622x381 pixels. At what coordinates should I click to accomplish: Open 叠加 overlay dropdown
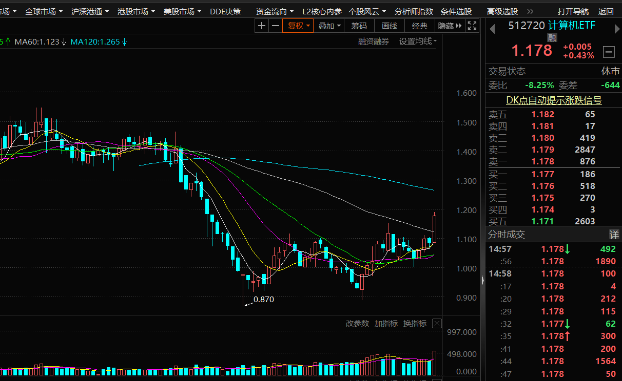329,26
